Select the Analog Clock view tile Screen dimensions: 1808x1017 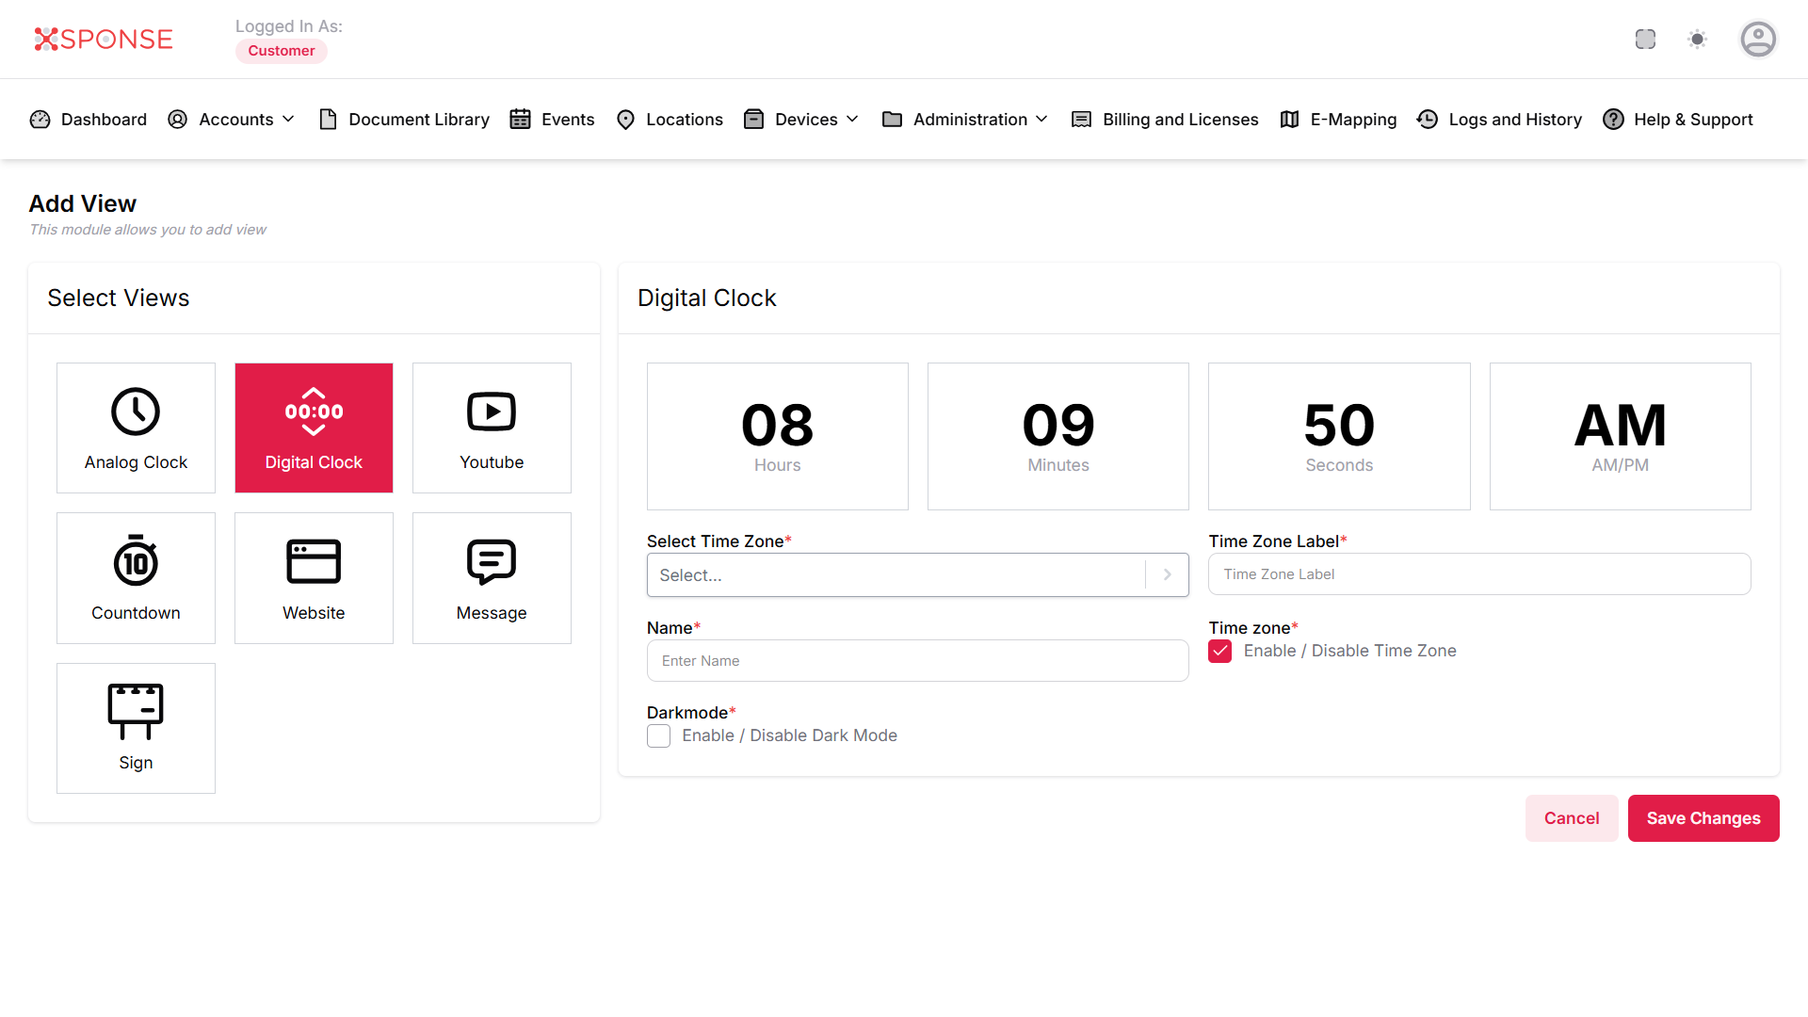(136, 428)
